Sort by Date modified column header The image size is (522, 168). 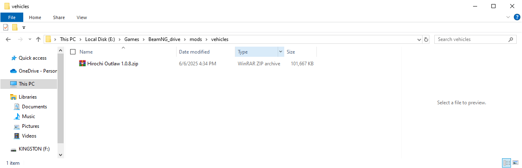[194, 52]
